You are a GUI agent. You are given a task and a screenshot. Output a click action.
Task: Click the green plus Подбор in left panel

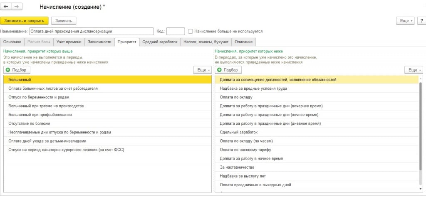17,70
